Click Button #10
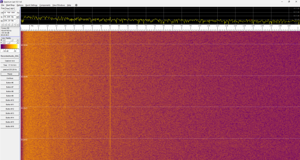The width and height of the screenshot is (300, 160). click(10, 100)
